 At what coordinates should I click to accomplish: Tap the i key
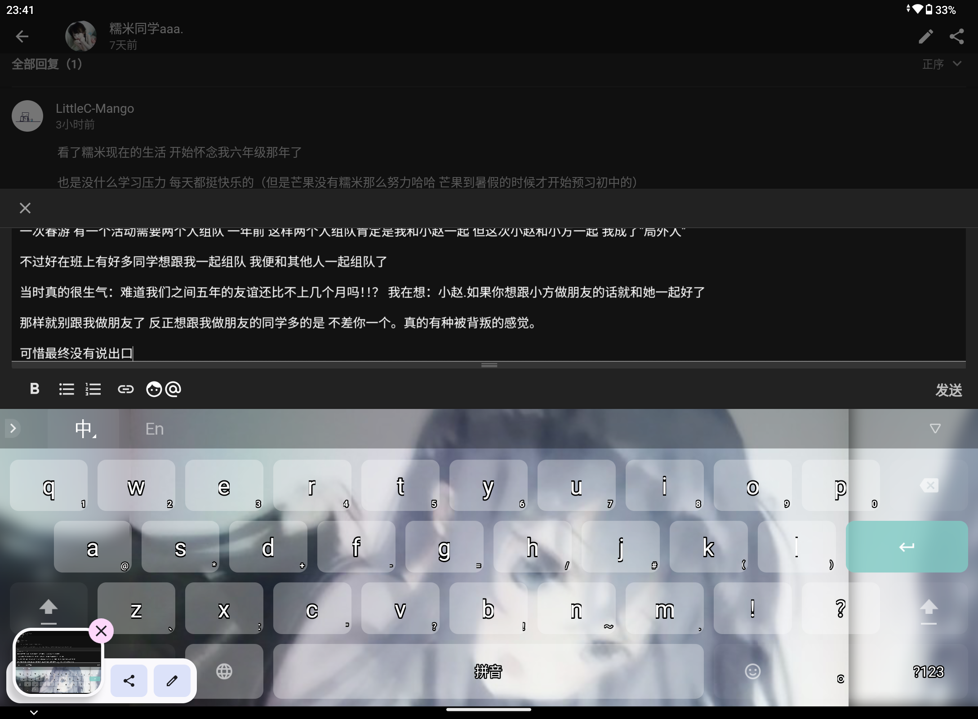coord(664,485)
